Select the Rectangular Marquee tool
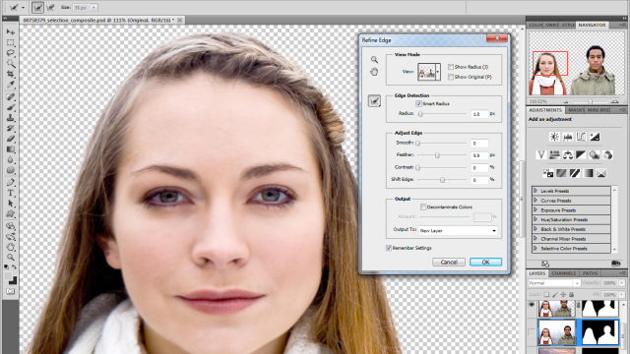 pyautogui.click(x=11, y=42)
